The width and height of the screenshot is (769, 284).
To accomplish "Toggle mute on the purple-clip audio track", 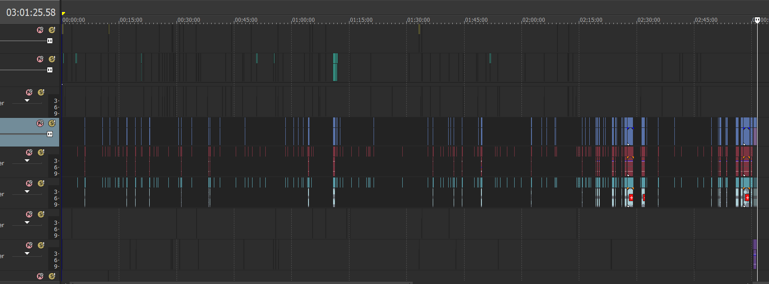I will point(29,245).
